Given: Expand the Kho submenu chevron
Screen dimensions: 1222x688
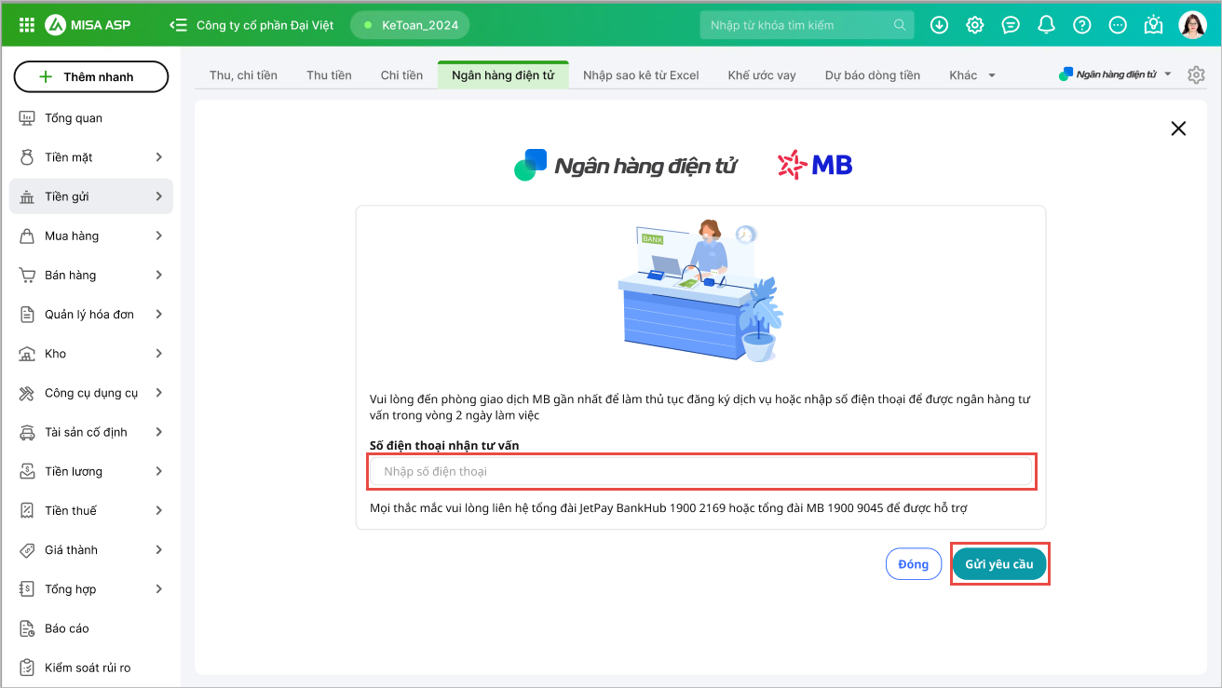Looking at the screenshot, I should coord(159,354).
